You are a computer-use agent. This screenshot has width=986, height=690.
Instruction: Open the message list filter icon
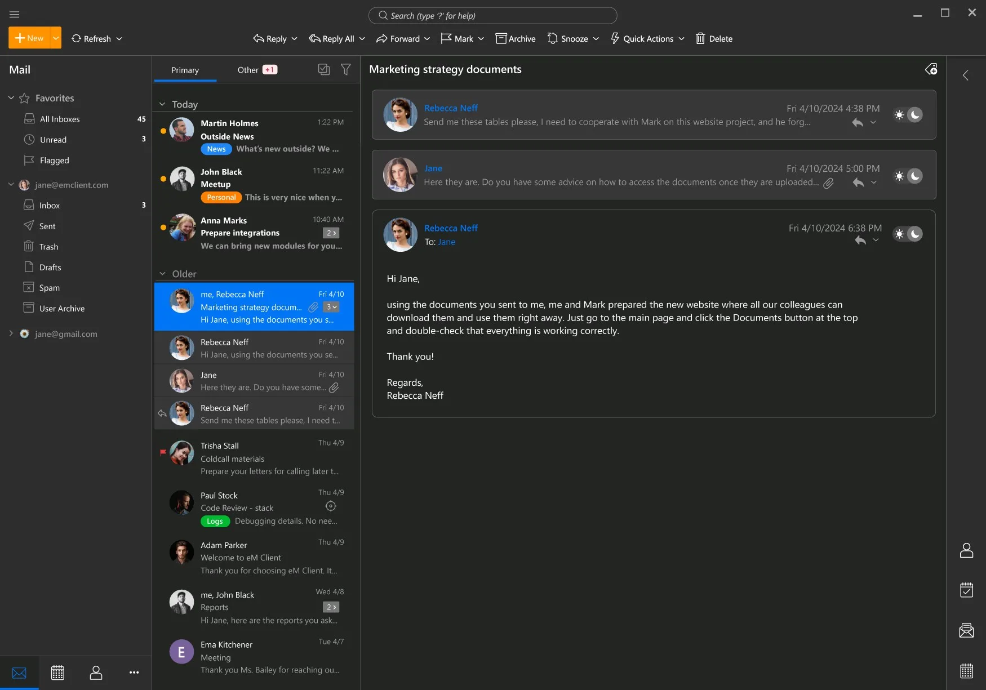click(x=346, y=69)
